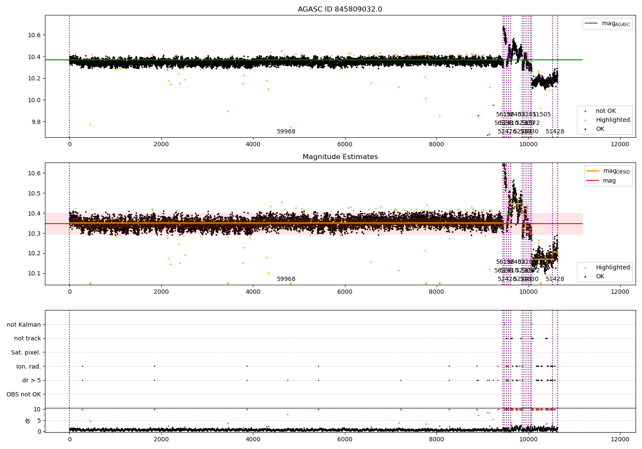Click the "OK" legend entry in the middle plot
The width and height of the screenshot is (642, 449).
click(x=594, y=276)
